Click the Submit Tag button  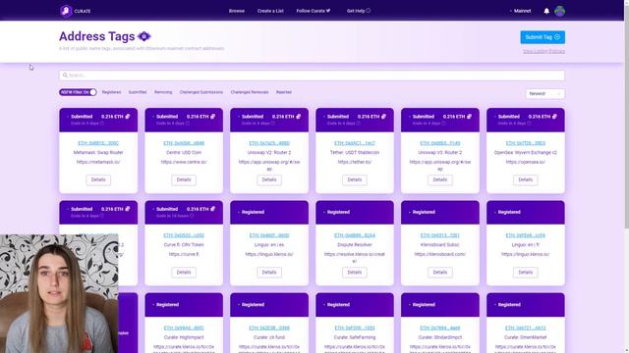[x=543, y=37]
